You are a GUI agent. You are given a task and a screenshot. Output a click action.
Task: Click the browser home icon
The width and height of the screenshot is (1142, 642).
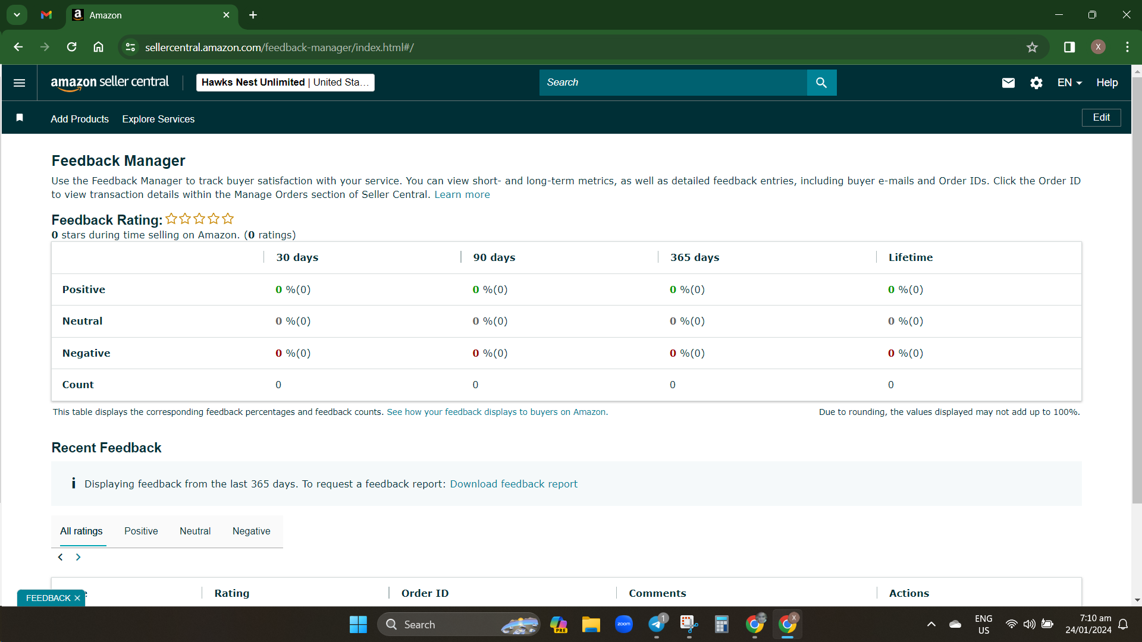[x=99, y=47]
